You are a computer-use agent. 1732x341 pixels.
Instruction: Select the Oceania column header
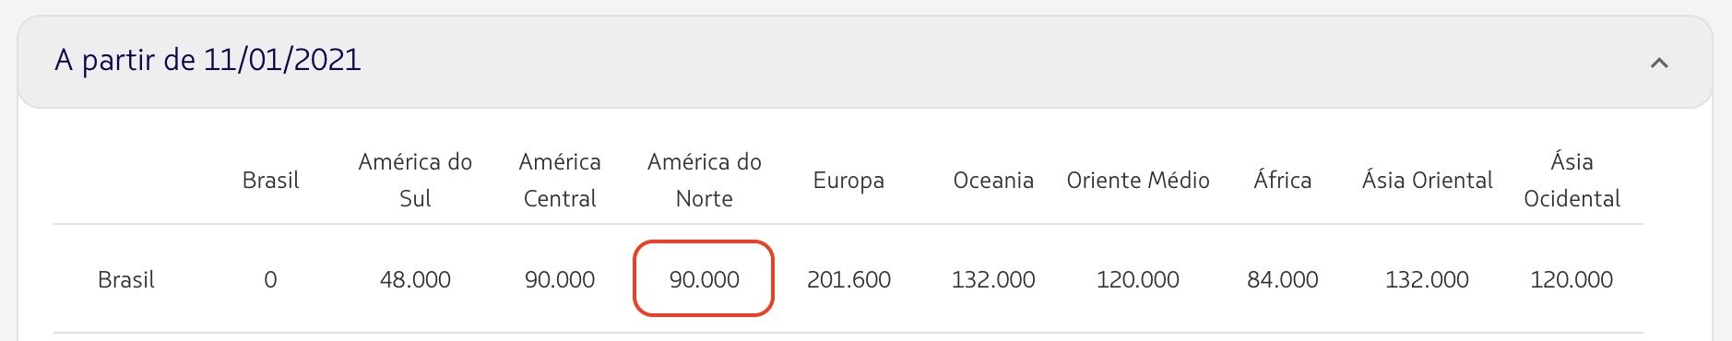[993, 180]
